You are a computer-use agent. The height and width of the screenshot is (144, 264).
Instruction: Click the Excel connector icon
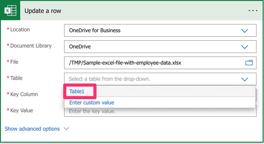pos(10,11)
